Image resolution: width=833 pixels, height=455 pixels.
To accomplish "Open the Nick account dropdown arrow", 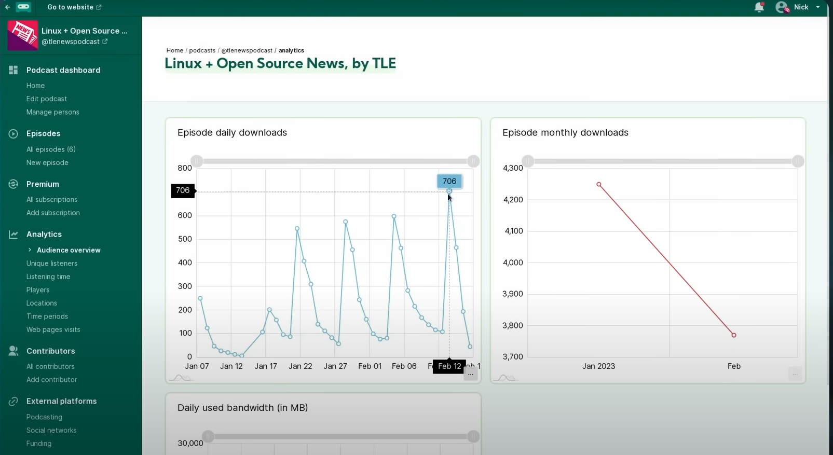I will (x=818, y=7).
